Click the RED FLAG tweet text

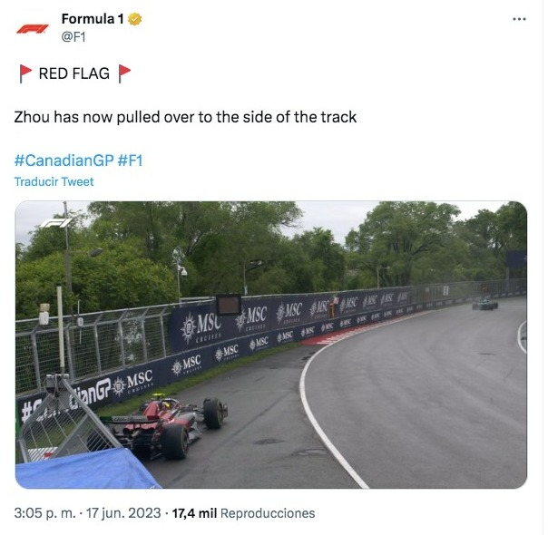tap(74, 73)
